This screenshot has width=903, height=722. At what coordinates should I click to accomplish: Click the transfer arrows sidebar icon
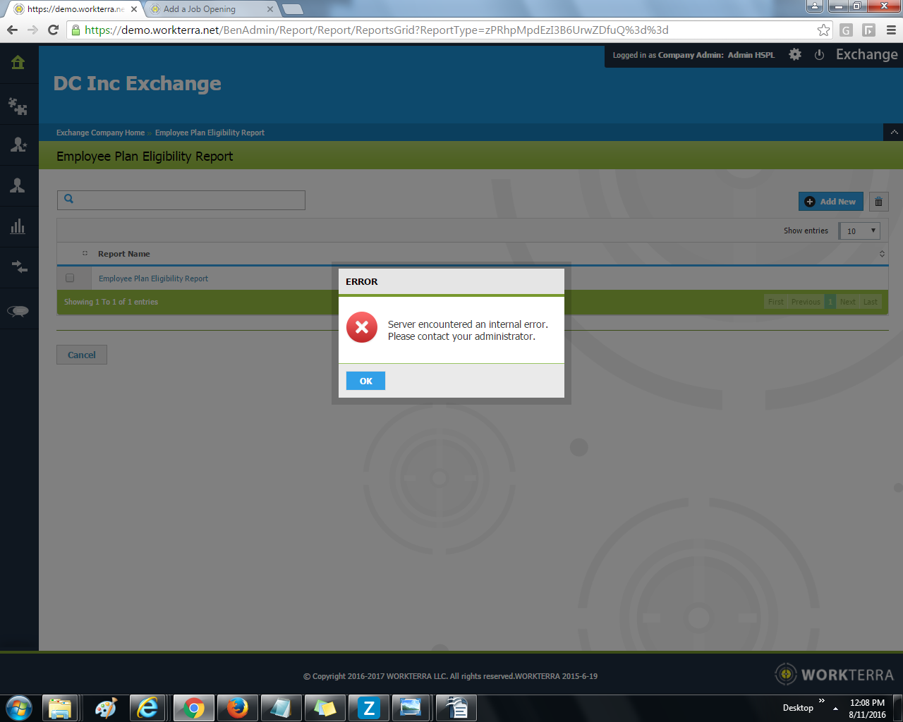point(18,267)
